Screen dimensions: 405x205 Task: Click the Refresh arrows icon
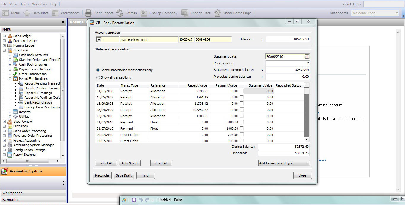click(120, 13)
